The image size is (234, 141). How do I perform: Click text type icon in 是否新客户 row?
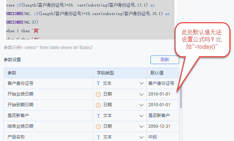[98, 116]
